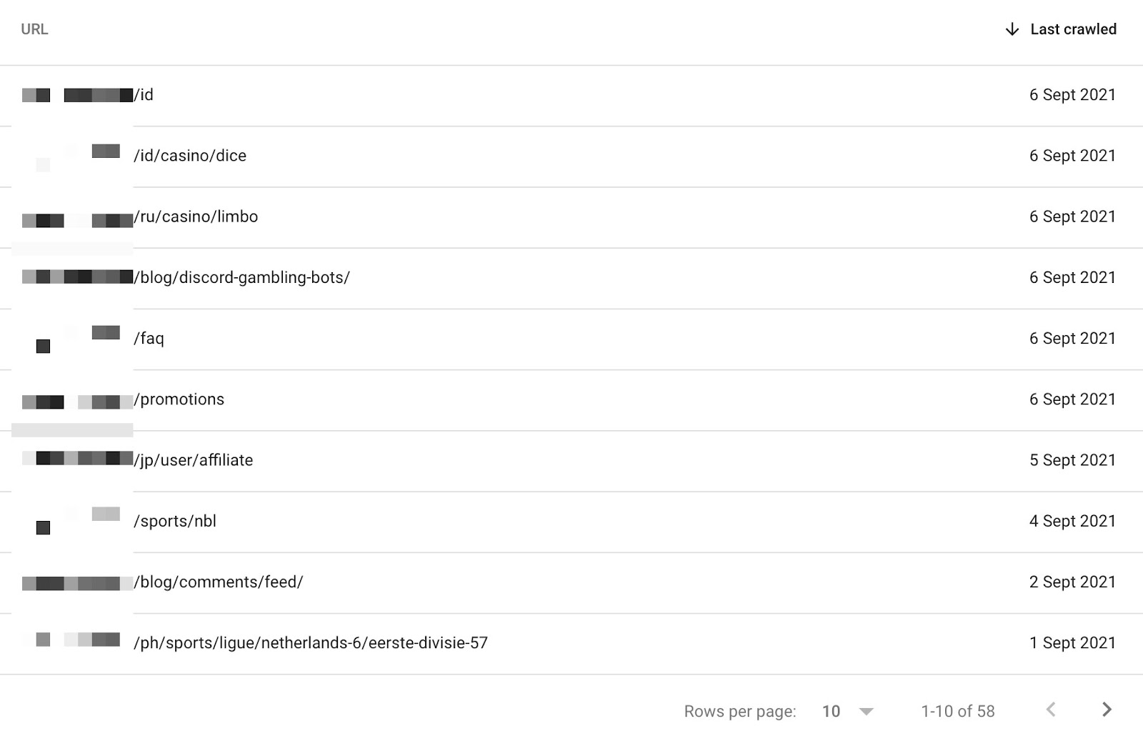Select the /faq URL row
The height and width of the screenshot is (741, 1143).
(x=149, y=338)
